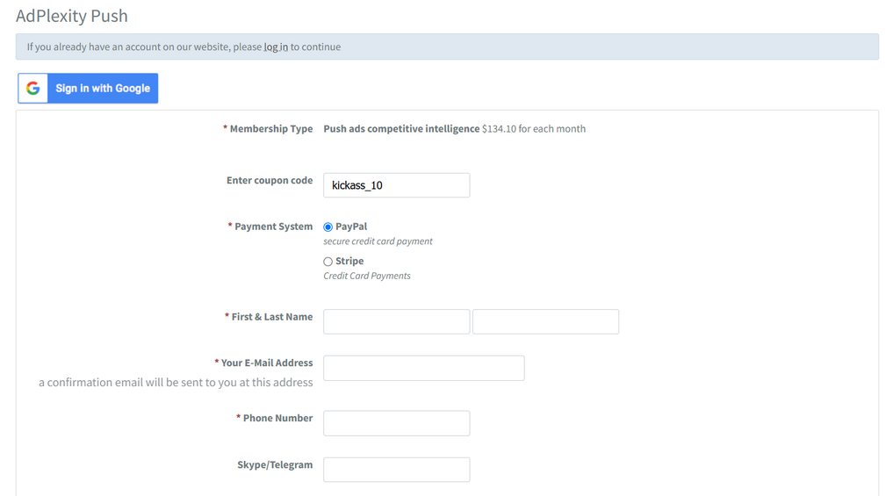Focus the E-Mail Address input field
The width and height of the screenshot is (893, 496).
tap(423, 368)
